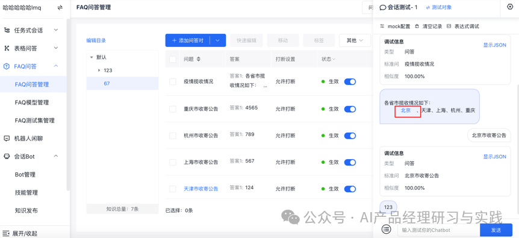The image size is (519, 238).
Task: Click the 快速编辑 button
Action: 246,40
